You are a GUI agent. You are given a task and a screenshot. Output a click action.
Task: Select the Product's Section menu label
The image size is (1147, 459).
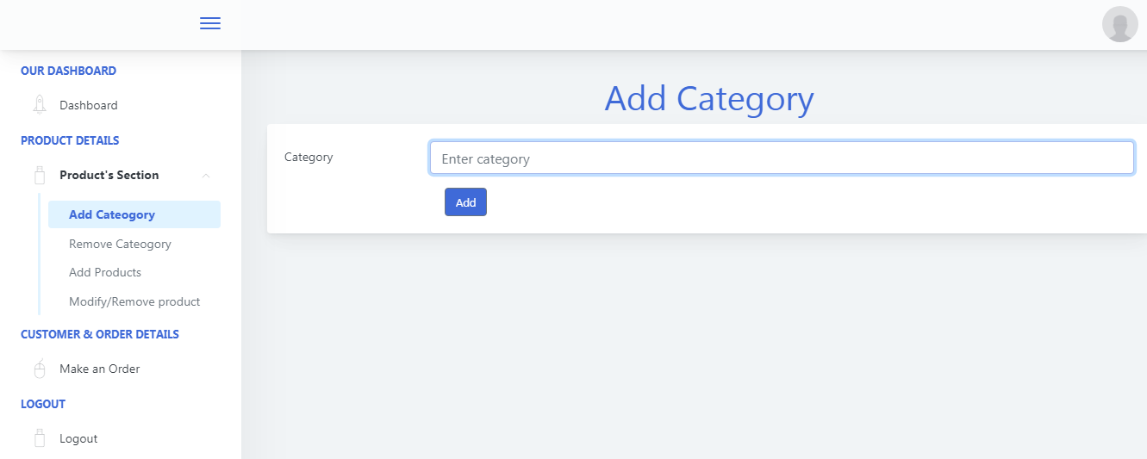109,175
